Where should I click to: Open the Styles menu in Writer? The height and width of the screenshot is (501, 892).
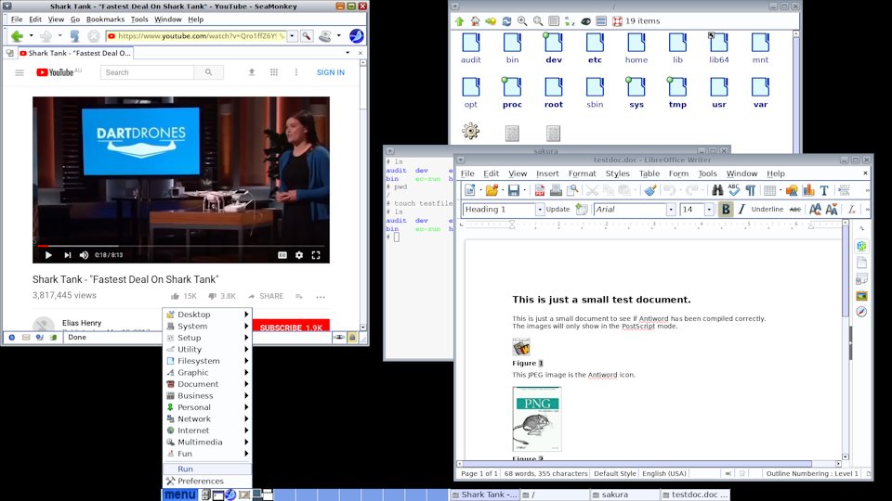[x=617, y=173]
